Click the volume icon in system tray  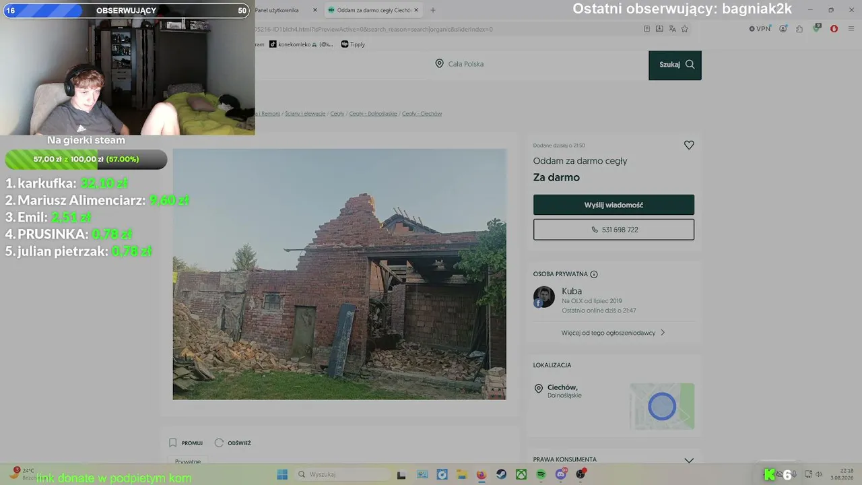(819, 474)
